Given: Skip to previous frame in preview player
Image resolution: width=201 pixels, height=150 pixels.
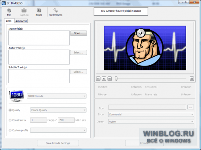Looking at the screenshot, I should coord(98,79).
